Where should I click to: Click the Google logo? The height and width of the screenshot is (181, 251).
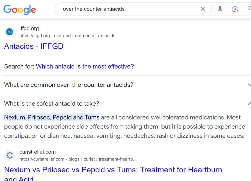(20, 9)
